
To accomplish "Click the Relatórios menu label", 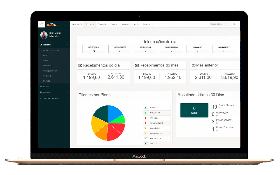I will pyautogui.click(x=47, y=93).
